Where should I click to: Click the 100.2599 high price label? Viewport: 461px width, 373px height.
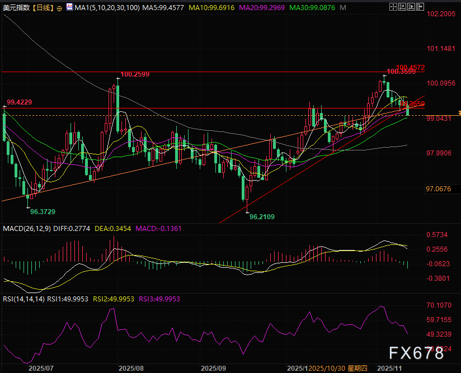134,74
